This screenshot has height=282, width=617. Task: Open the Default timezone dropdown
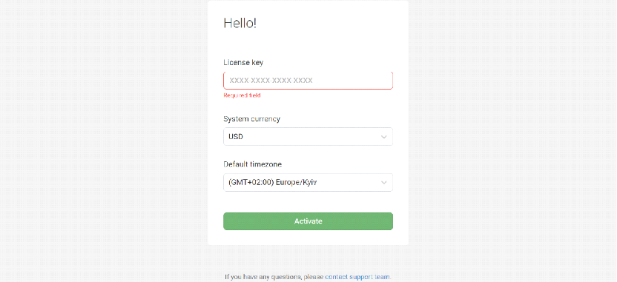pyautogui.click(x=308, y=183)
